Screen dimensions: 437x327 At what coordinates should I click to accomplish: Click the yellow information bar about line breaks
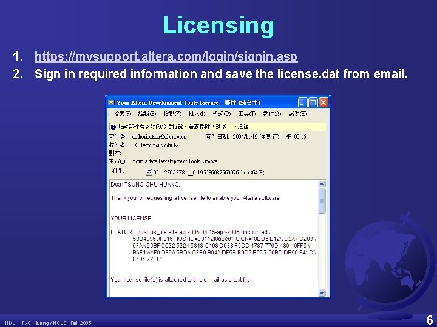(218, 127)
